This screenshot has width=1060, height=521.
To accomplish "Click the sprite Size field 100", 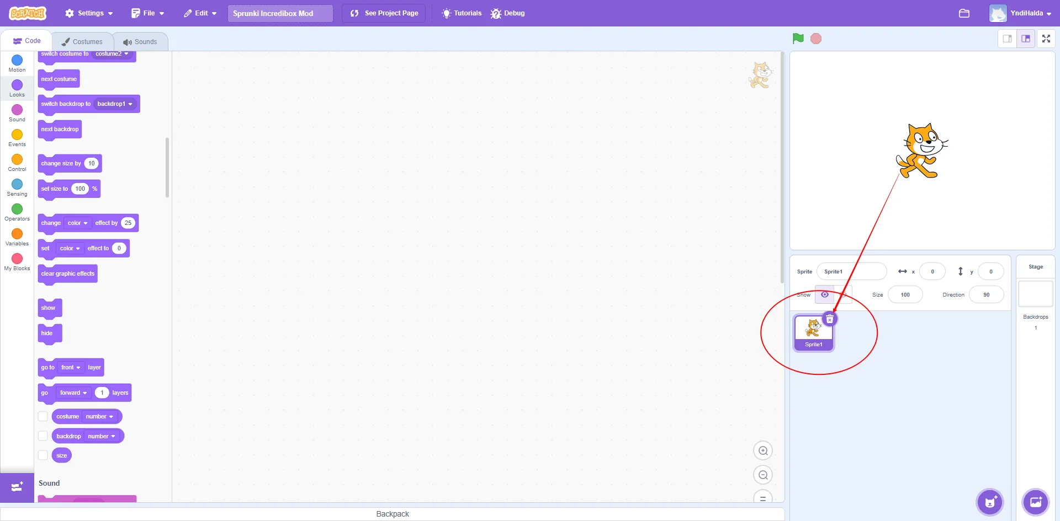I will [905, 295].
